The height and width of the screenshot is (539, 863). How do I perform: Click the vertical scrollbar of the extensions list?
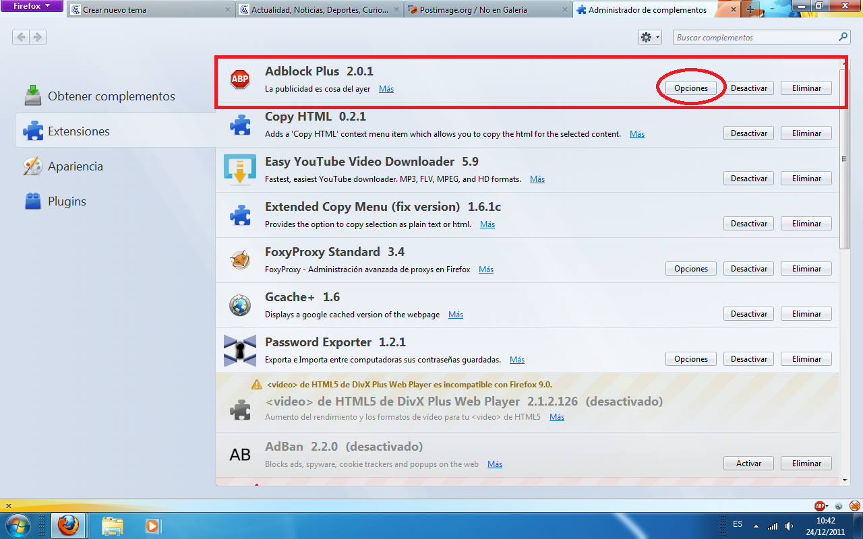(845, 158)
